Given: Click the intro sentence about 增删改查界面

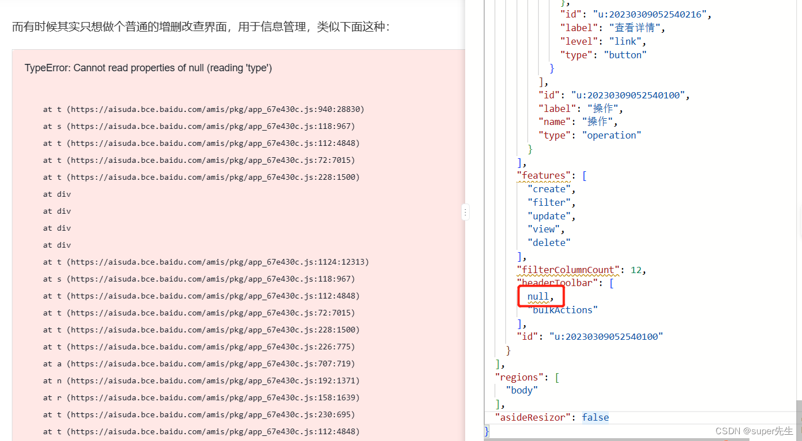Looking at the screenshot, I should click(201, 27).
